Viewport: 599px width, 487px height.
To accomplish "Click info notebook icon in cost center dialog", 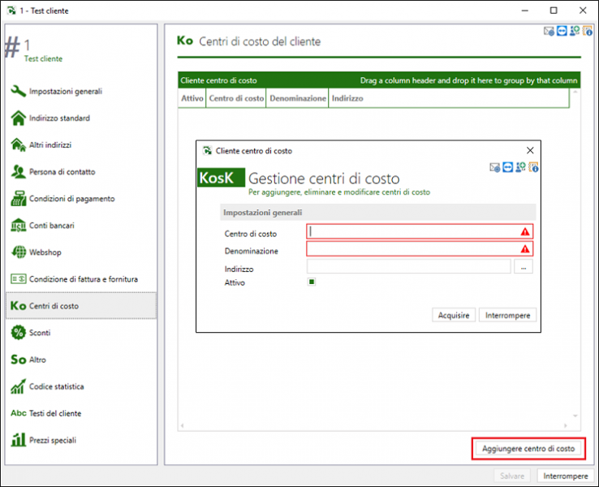I will [x=533, y=167].
